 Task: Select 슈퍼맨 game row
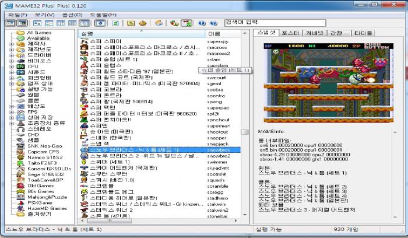tap(160, 126)
